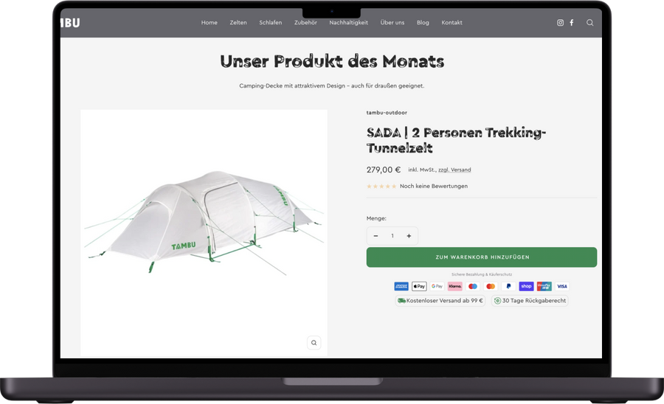Go to Zubehör in navigation
This screenshot has height=404, width=664.
click(305, 23)
